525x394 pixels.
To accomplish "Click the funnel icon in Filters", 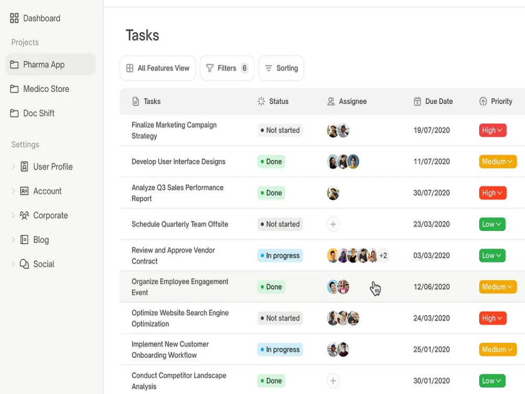I will [209, 68].
